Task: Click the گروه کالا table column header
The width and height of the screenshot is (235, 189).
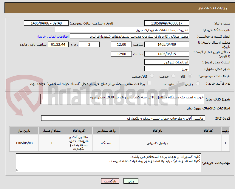Action: click(x=79, y=131)
